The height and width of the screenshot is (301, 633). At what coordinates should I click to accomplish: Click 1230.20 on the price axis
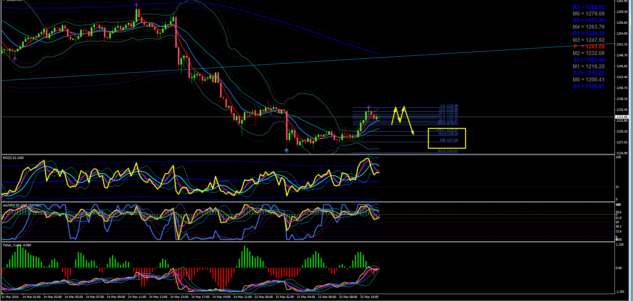point(621,132)
